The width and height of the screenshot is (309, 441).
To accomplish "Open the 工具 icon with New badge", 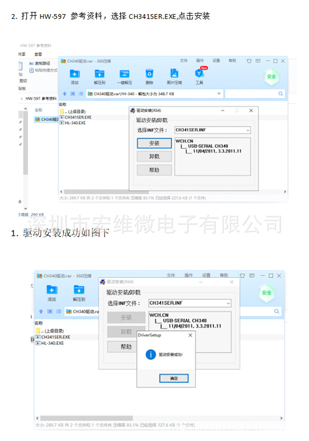I will pyautogui.click(x=199, y=73).
